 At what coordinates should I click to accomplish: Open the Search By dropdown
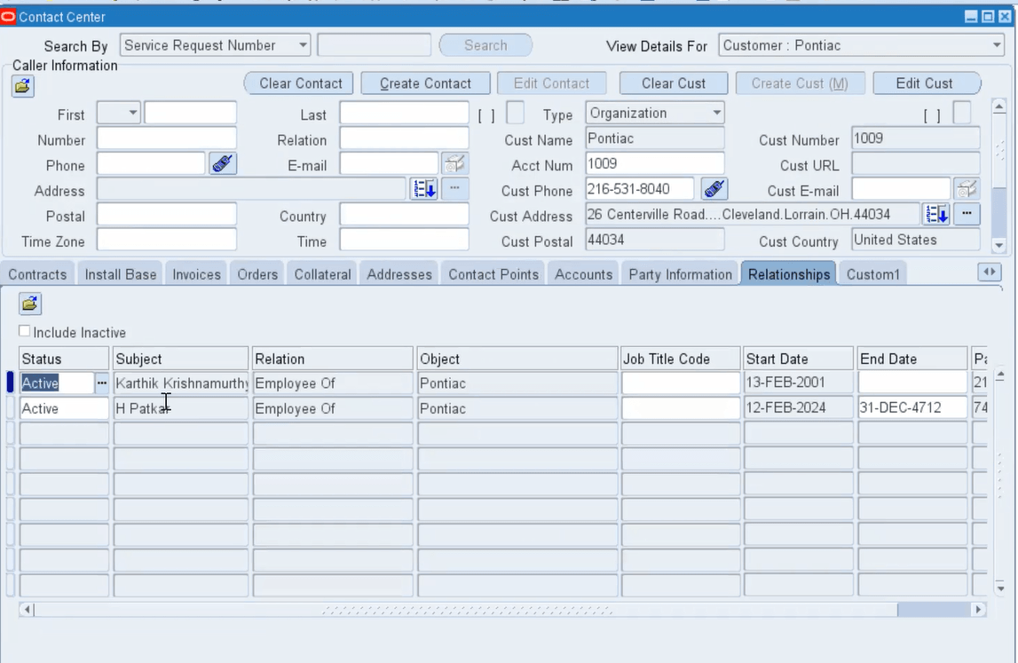(x=303, y=45)
